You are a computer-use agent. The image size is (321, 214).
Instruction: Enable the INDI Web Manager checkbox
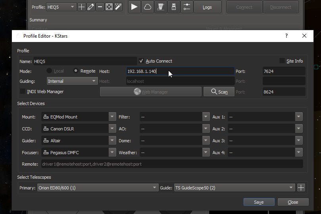pos(23,92)
